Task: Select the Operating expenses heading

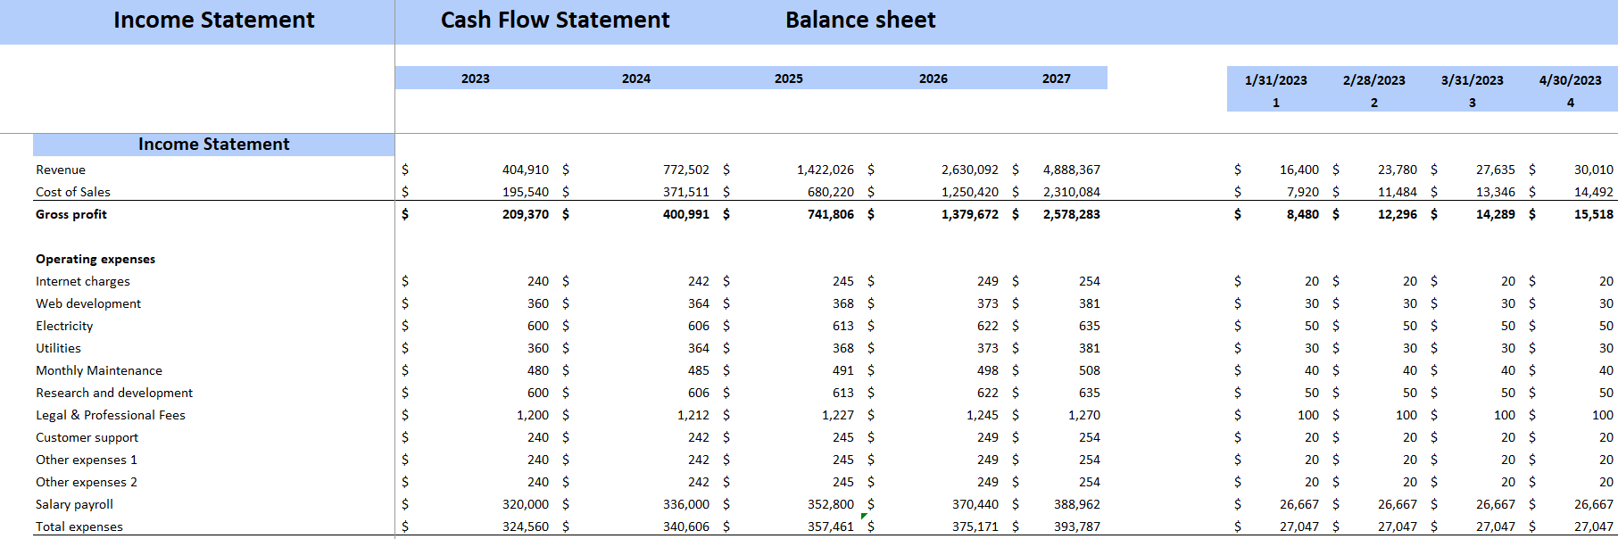Action: click(95, 259)
